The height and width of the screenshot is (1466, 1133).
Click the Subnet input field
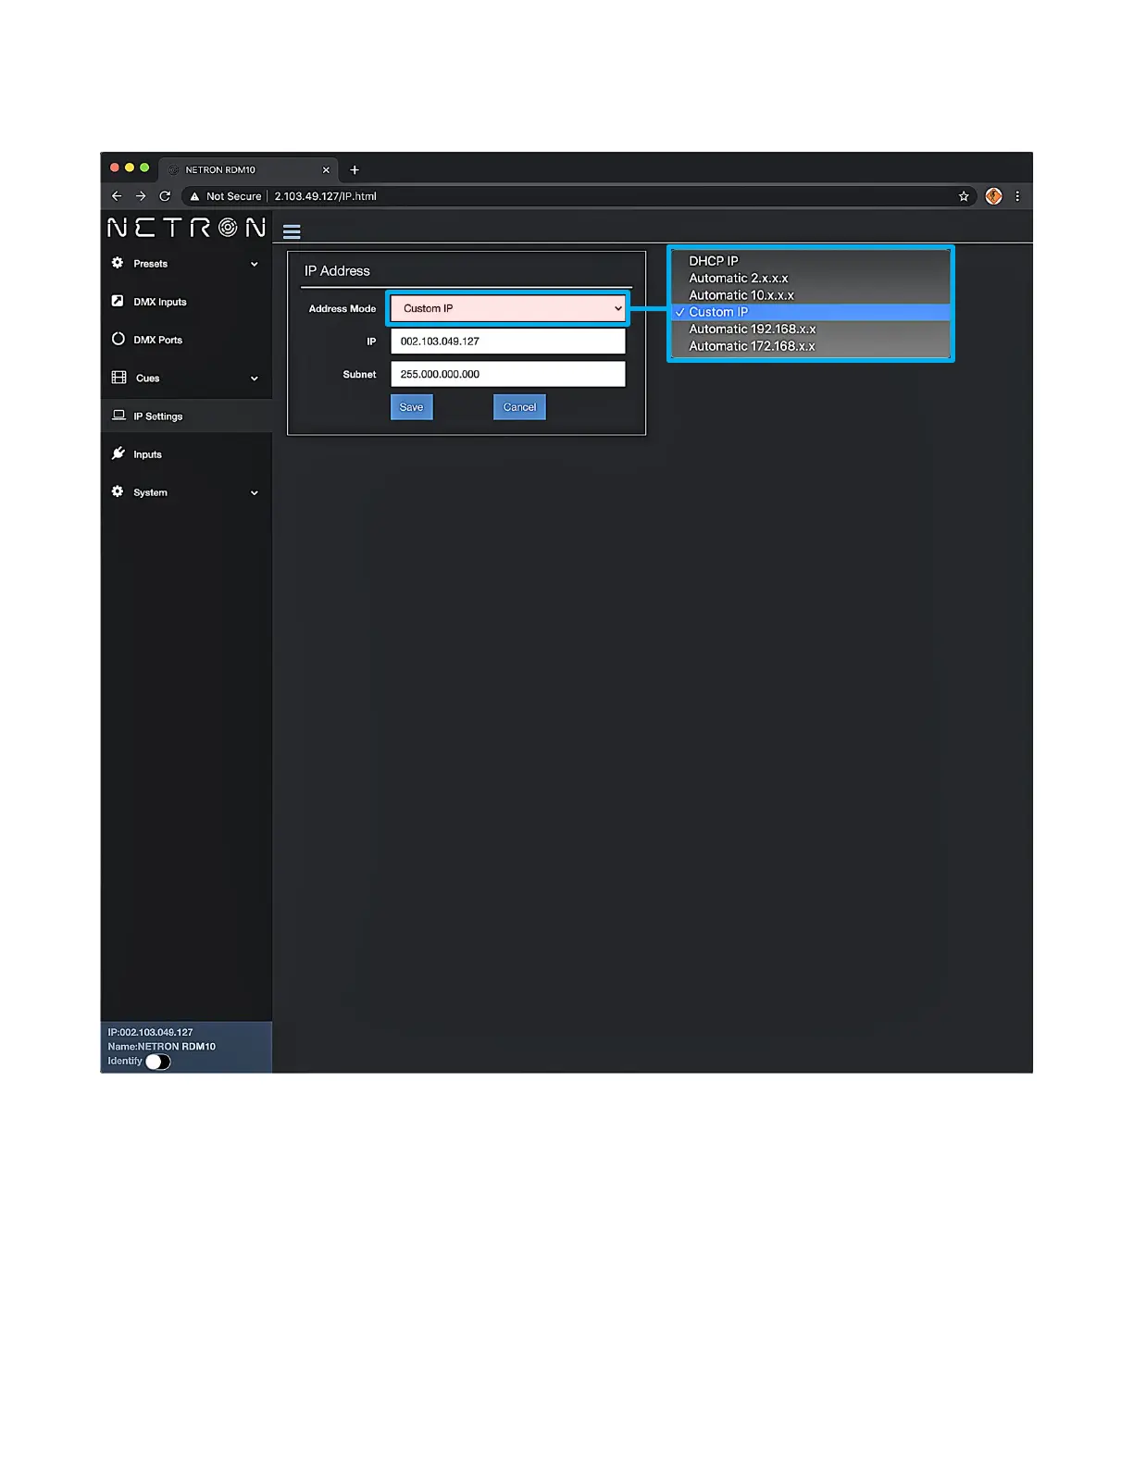[507, 374]
